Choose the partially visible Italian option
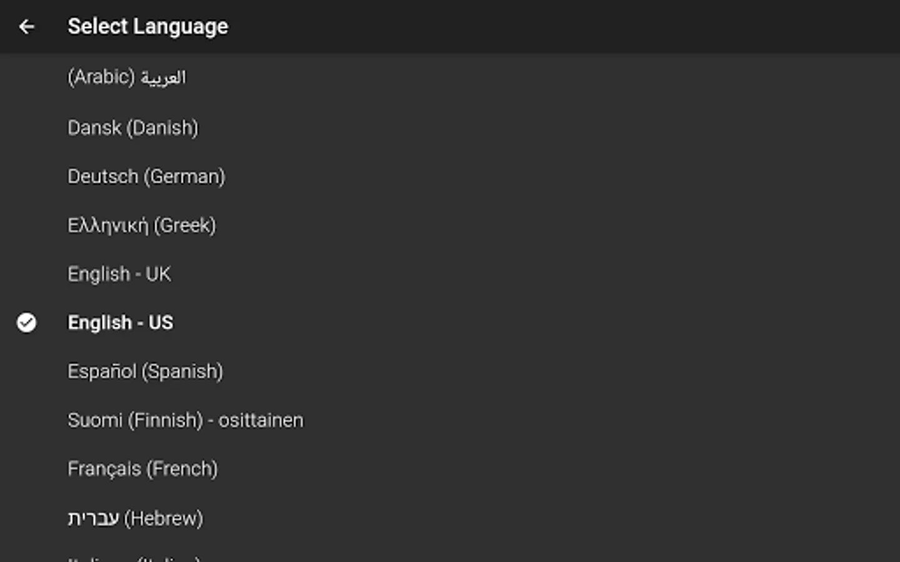 [x=134, y=558]
